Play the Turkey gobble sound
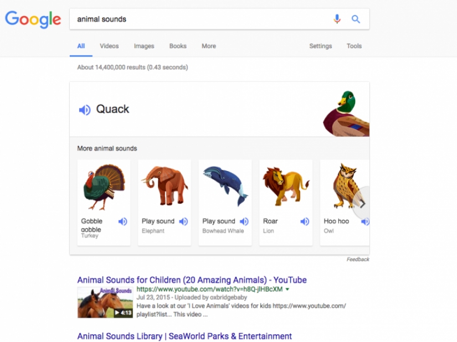The width and height of the screenshot is (457, 342). pyautogui.click(x=122, y=221)
